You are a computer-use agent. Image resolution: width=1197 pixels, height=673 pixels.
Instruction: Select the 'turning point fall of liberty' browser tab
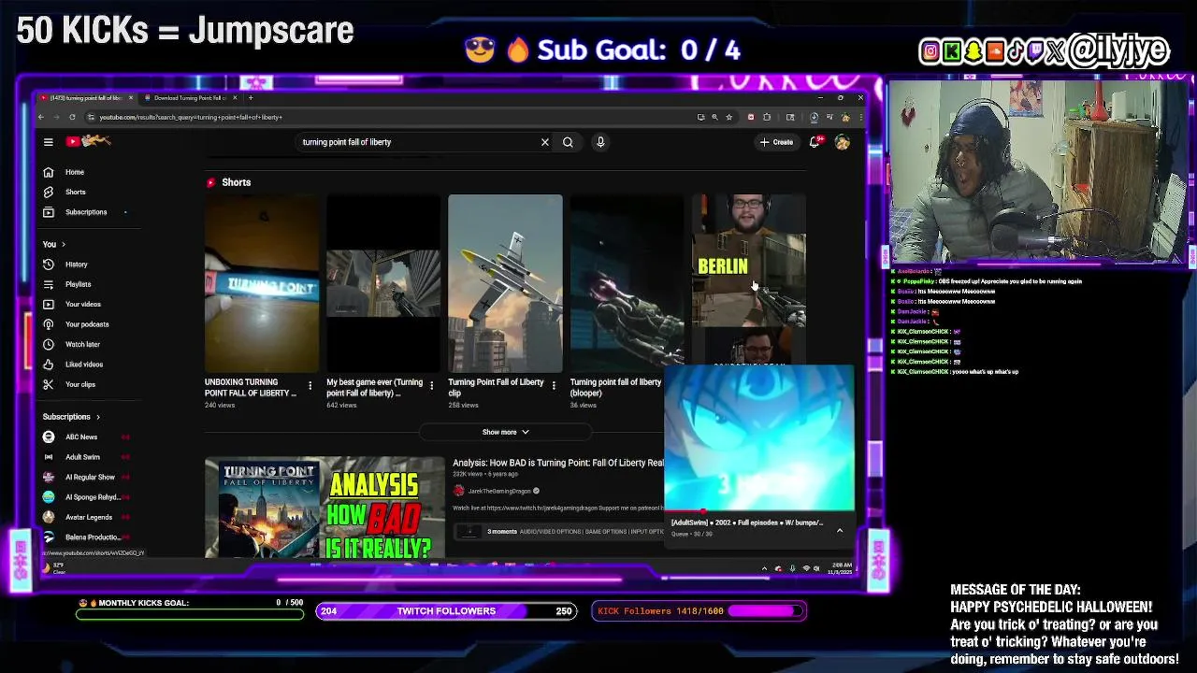click(x=86, y=97)
